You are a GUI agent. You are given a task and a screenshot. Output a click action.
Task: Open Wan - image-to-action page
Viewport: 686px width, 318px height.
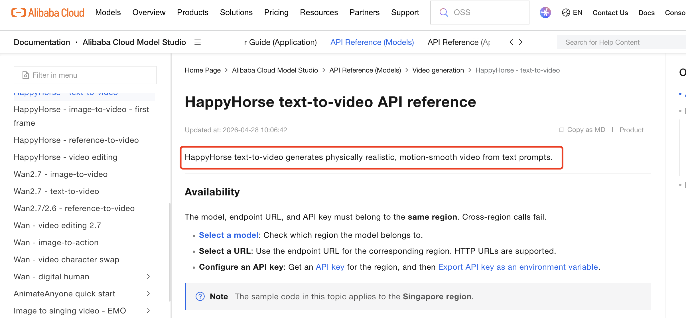tap(56, 242)
